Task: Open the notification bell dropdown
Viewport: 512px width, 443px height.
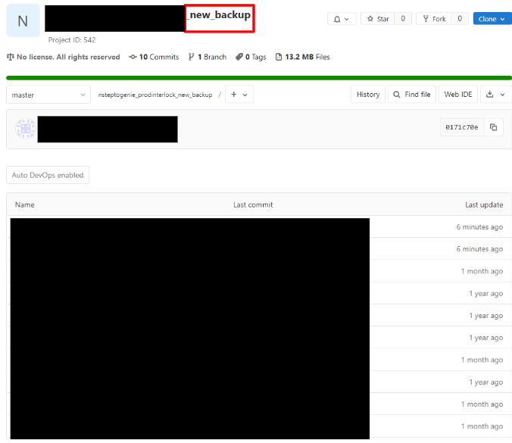Action: (x=342, y=19)
